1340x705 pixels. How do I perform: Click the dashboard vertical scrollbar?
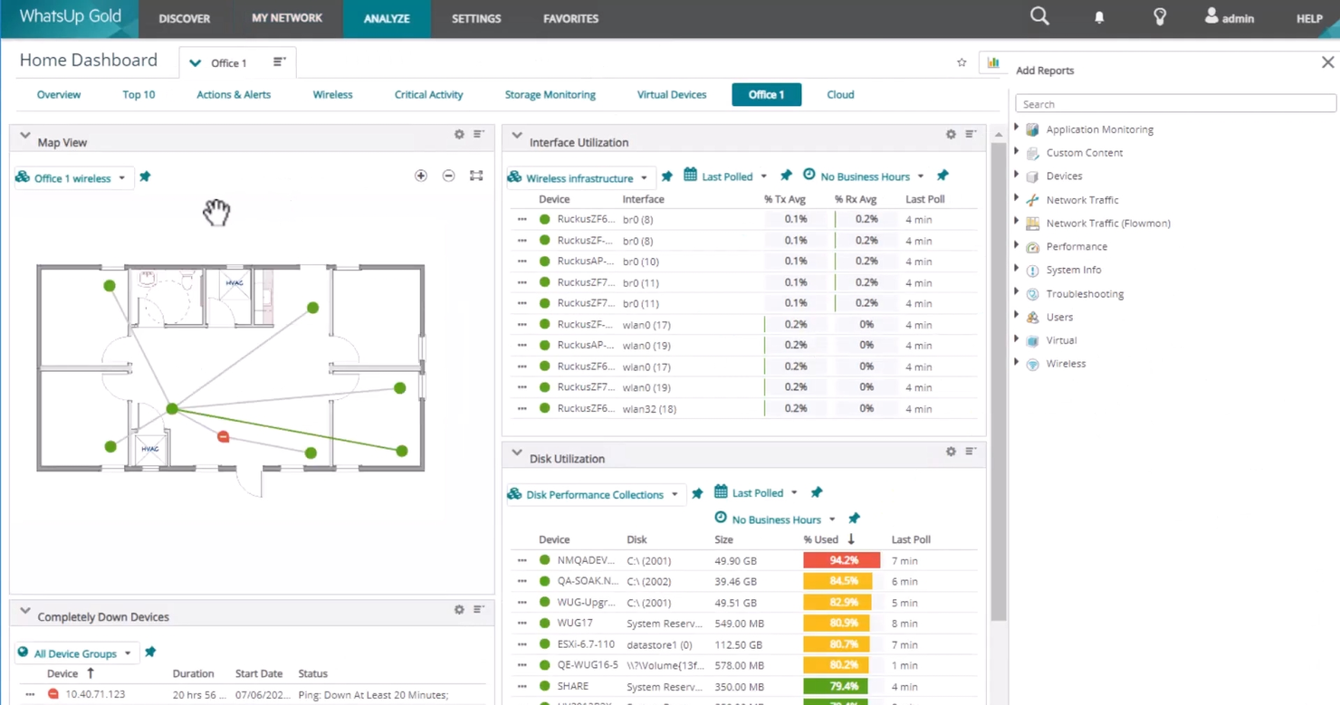tap(998, 380)
